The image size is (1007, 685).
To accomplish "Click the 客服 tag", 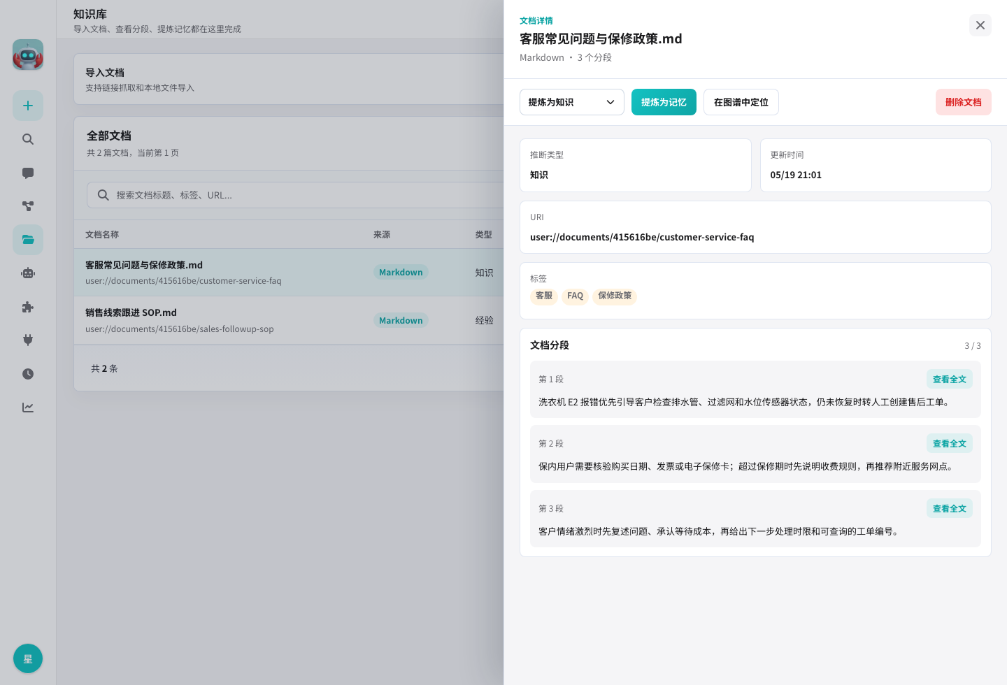I will click(x=544, y=296).
